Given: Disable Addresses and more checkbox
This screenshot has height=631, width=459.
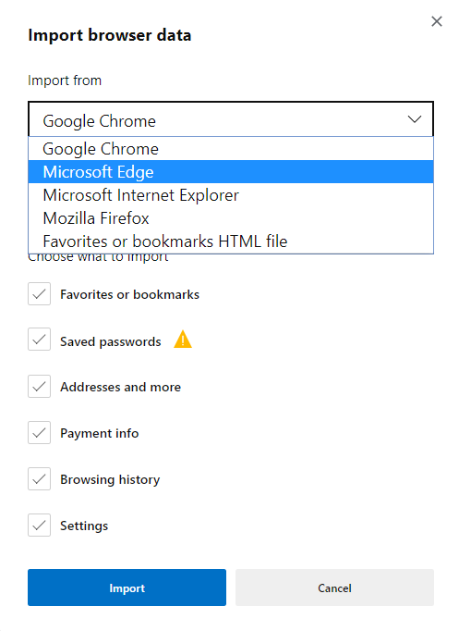Looking at the screenshot, I should point(40,387).
